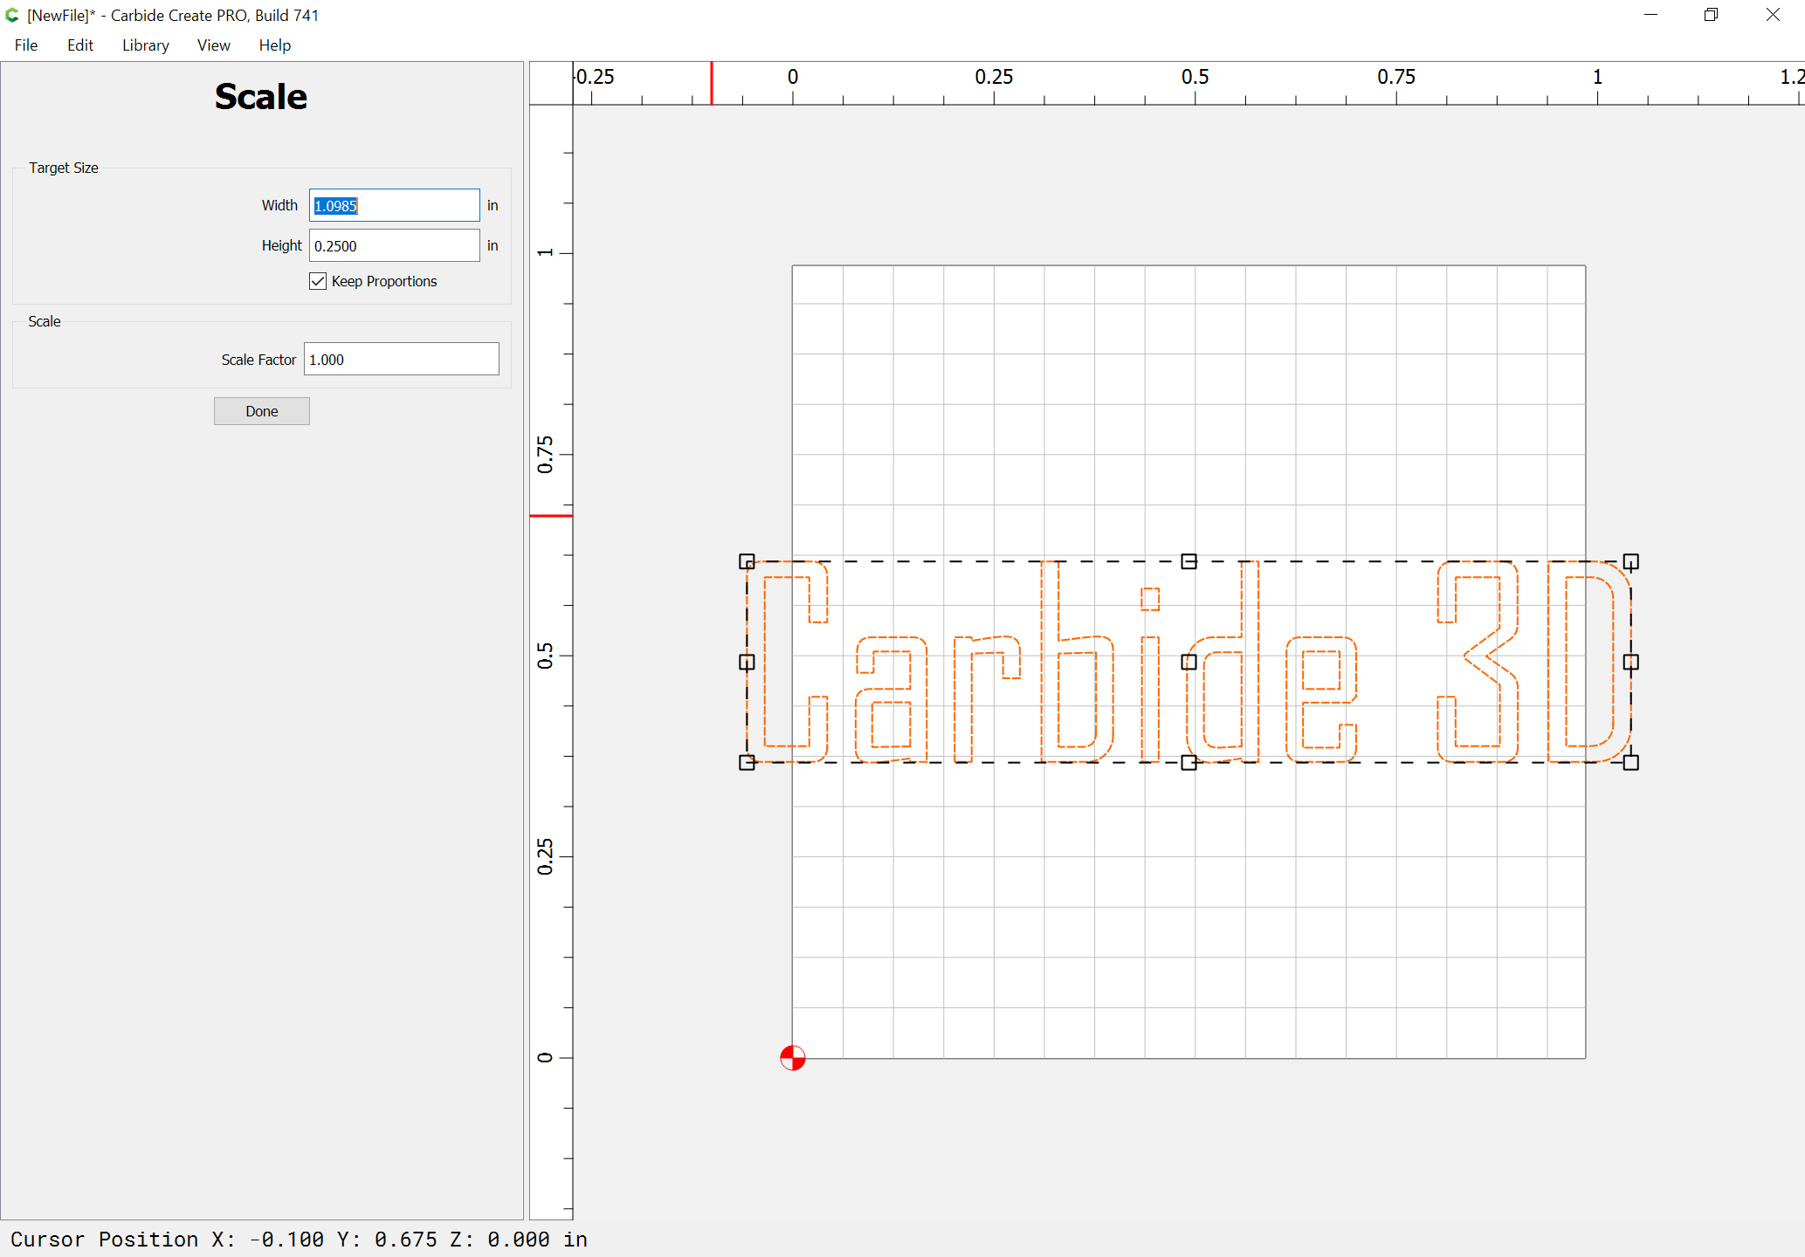This screenshot has height=1257, width=1805.
Task: Toggle the Keep Proportions checkbox
Action: 318,281
